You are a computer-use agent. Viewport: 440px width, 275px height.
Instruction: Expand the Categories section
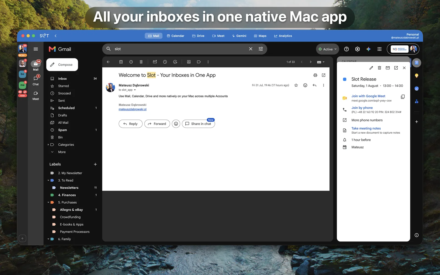[48, 145]
